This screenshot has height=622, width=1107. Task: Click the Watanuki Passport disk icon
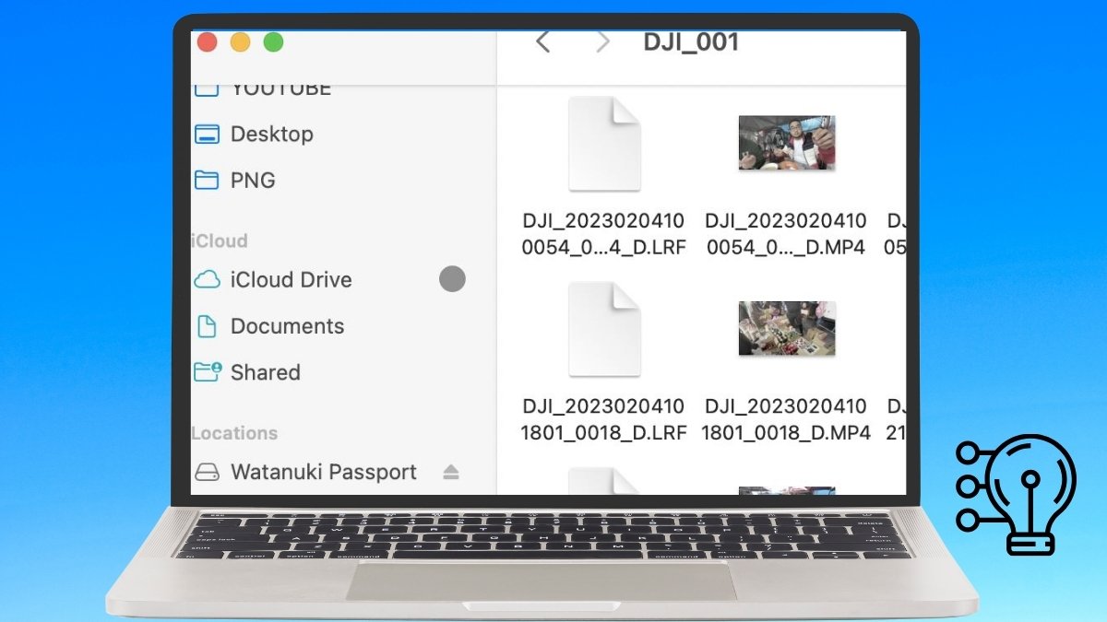coord(208,472)
